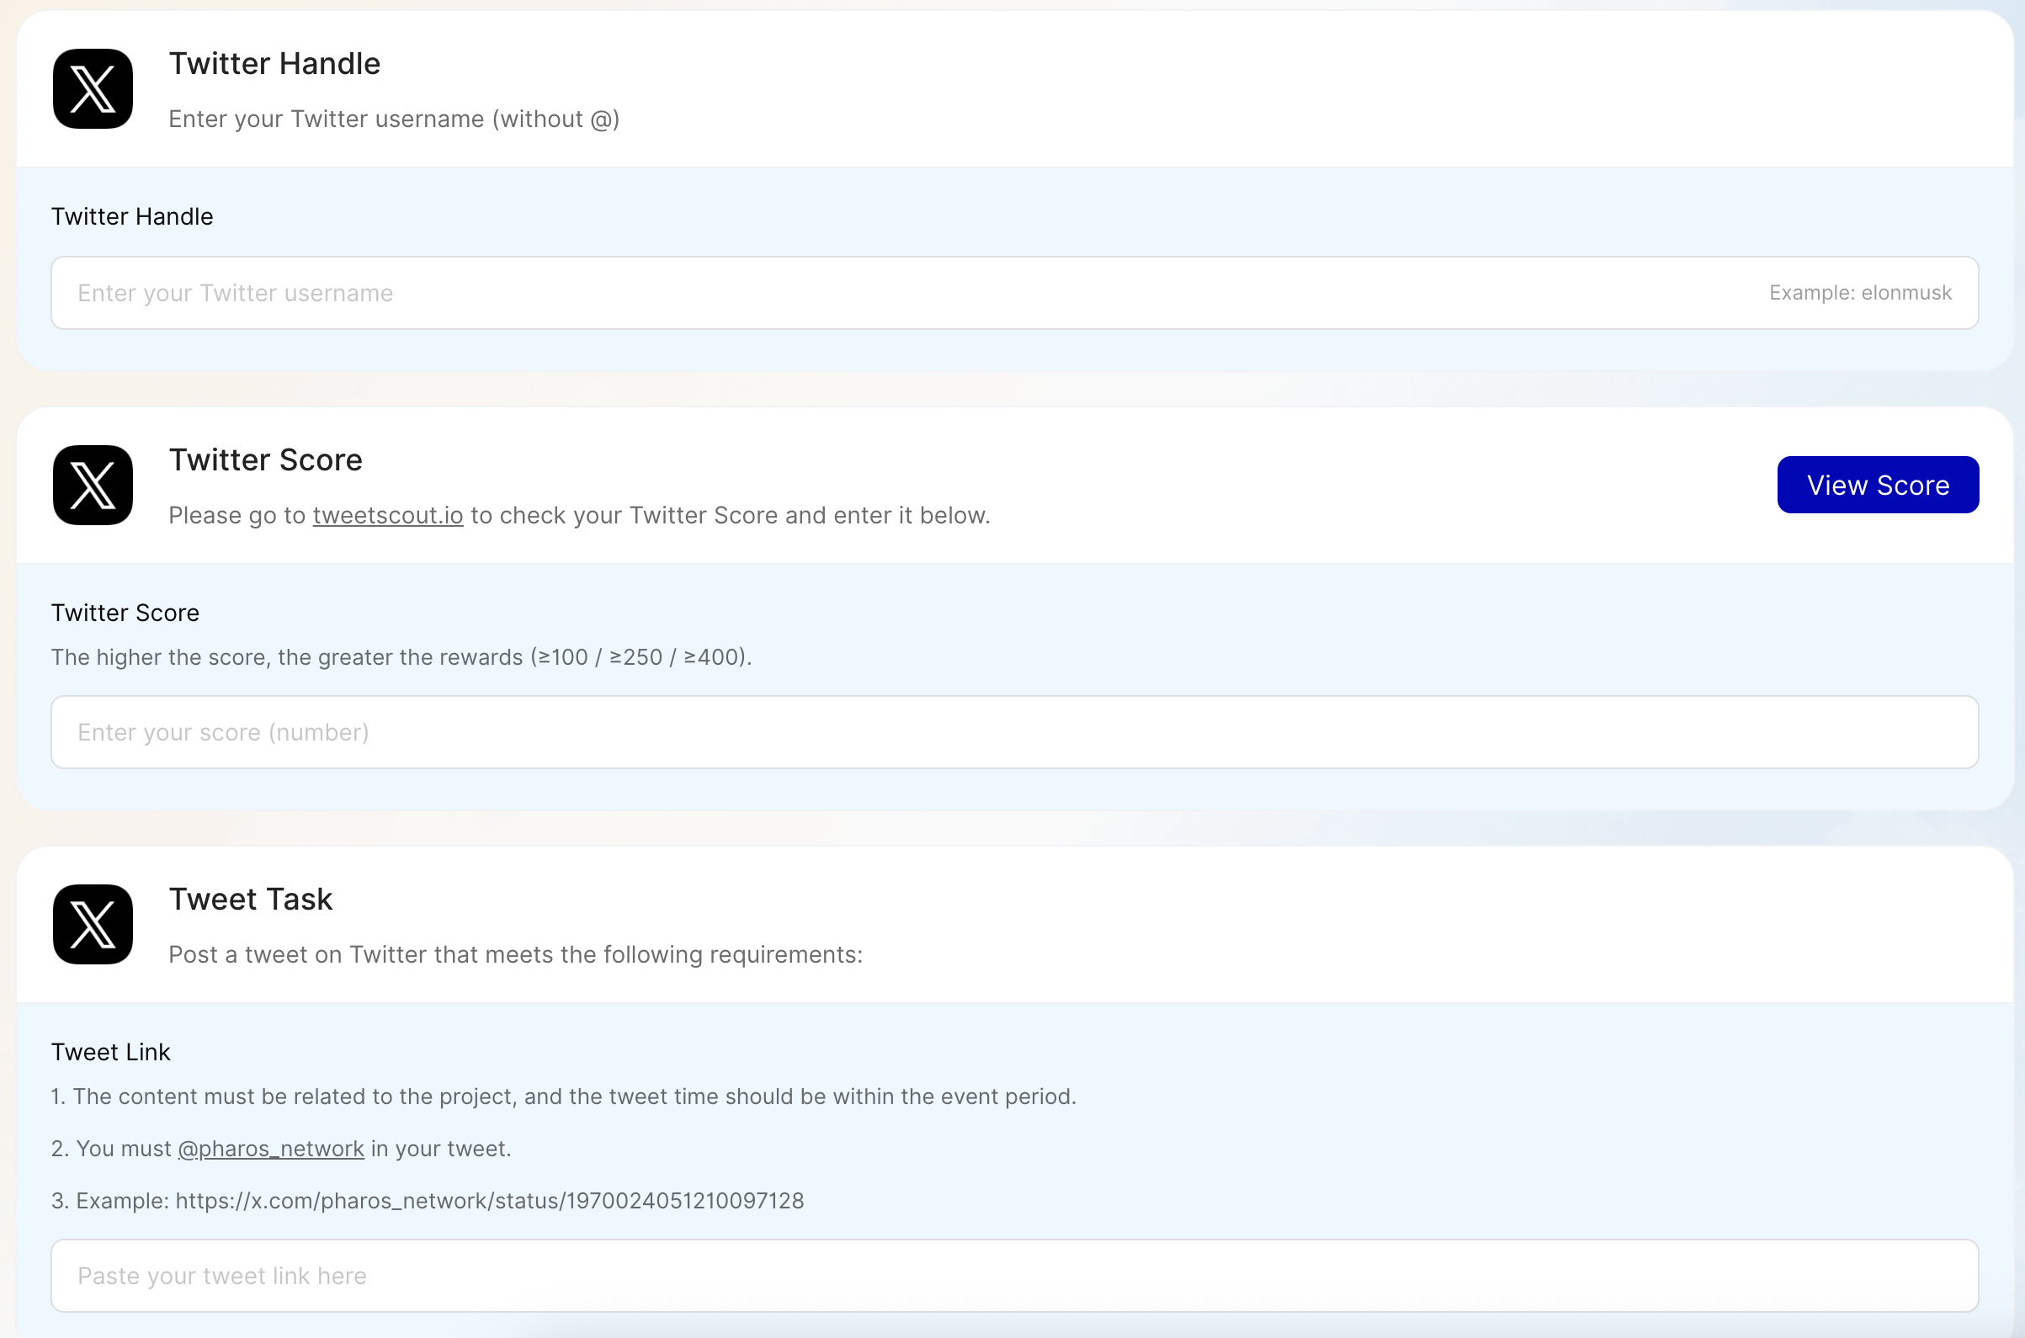Click into the Twitter score number field
This screenshot has width=2025, height=1338.
[x=1014, y=732]
